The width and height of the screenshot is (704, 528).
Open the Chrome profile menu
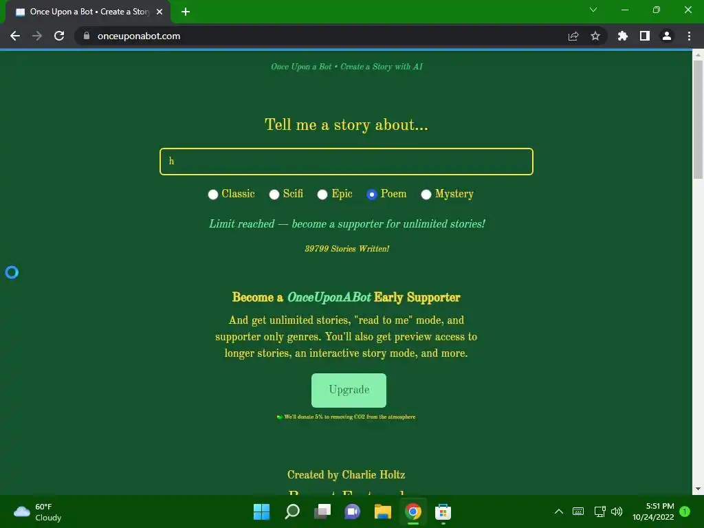click(666, 36)
